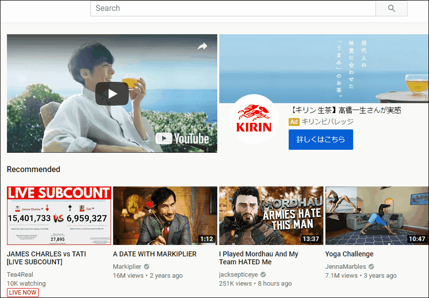Open Yoga Challenge video title
The image size is (429, 298).
point(349,254)
